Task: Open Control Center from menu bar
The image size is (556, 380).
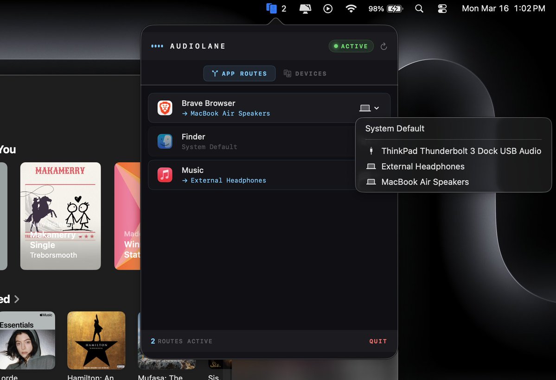Action: pos(442,8)
